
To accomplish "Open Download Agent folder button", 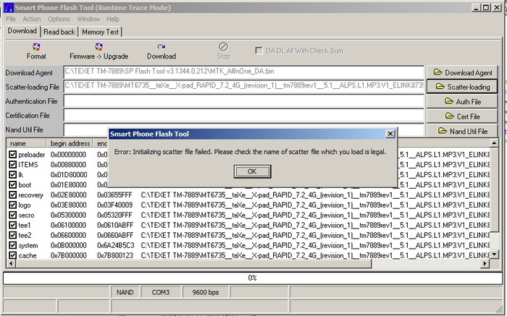I will coord(463,72).
